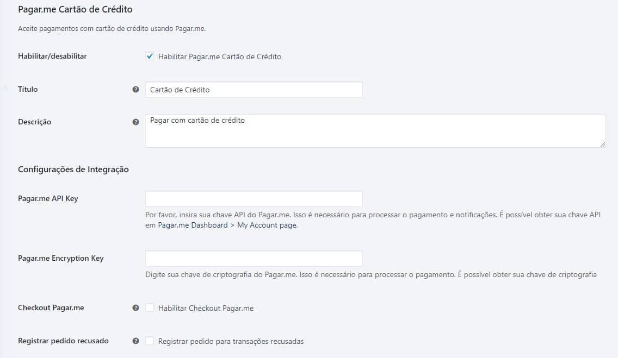Click the Pagar.me API Key row label
Image resolution: width=618 pixels, height=358 pixels.
[x=48, y=199]
